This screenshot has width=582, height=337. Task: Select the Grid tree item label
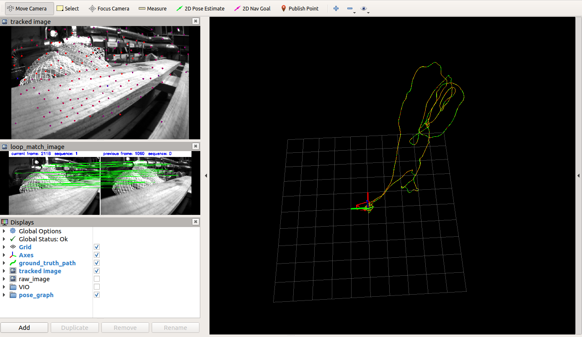click(25, 247)
